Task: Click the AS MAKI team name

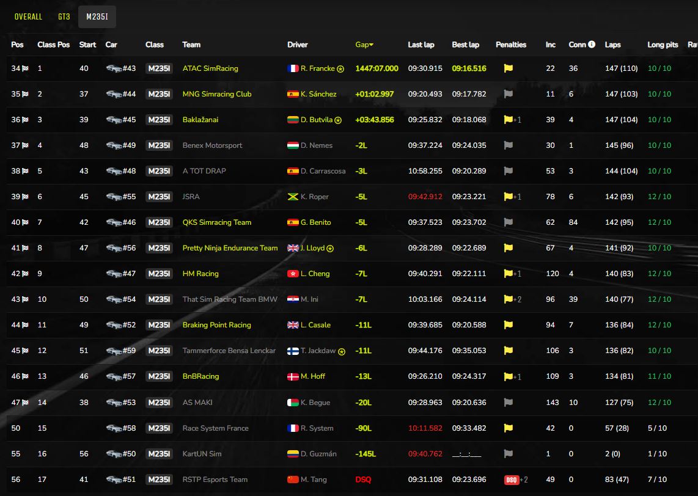Action: pos(197,403)
